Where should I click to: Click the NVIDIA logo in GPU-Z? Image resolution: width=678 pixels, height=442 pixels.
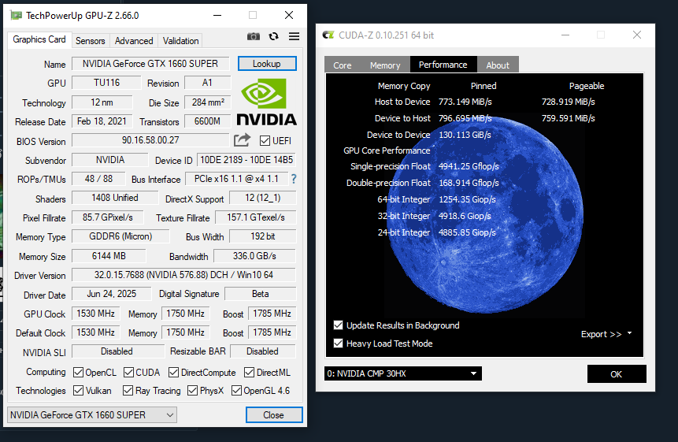(266, 102)
